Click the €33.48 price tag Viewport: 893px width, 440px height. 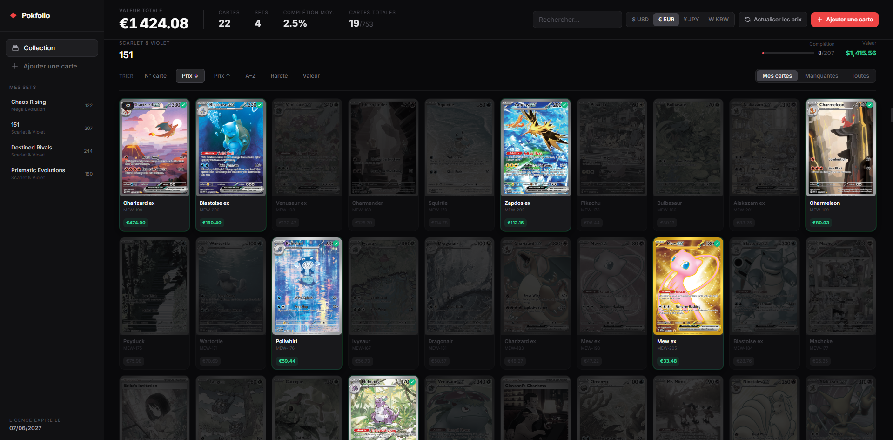668,361
